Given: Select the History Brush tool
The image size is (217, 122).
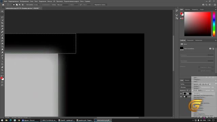Looking at the screenshot, I should [2, 41].
